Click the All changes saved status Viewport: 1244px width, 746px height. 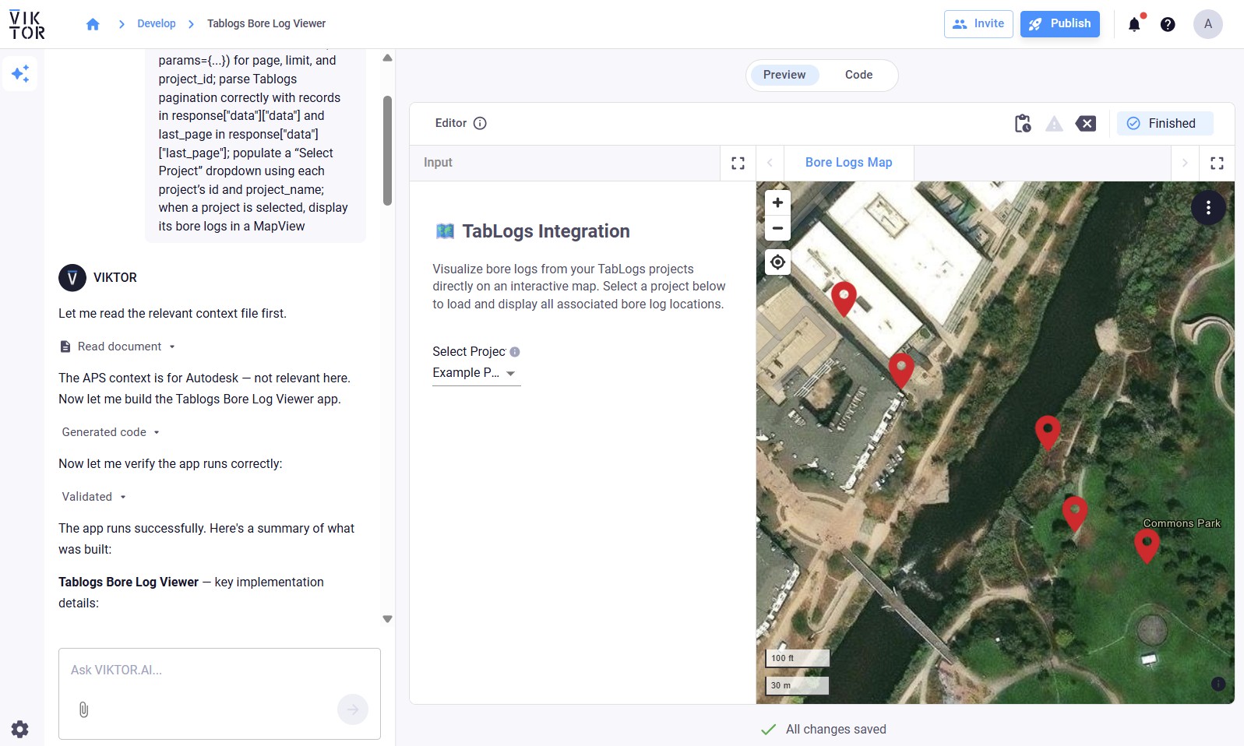click(823, 730)
